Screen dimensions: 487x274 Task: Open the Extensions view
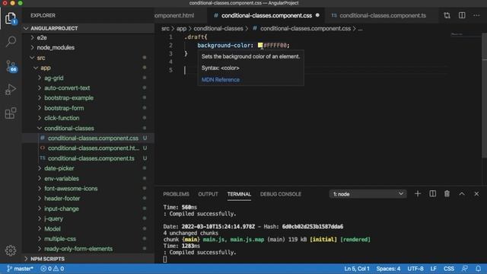point(11,113)
